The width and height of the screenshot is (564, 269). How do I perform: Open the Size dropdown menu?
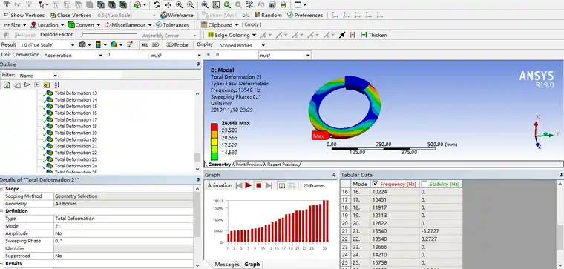pos(15,25)
